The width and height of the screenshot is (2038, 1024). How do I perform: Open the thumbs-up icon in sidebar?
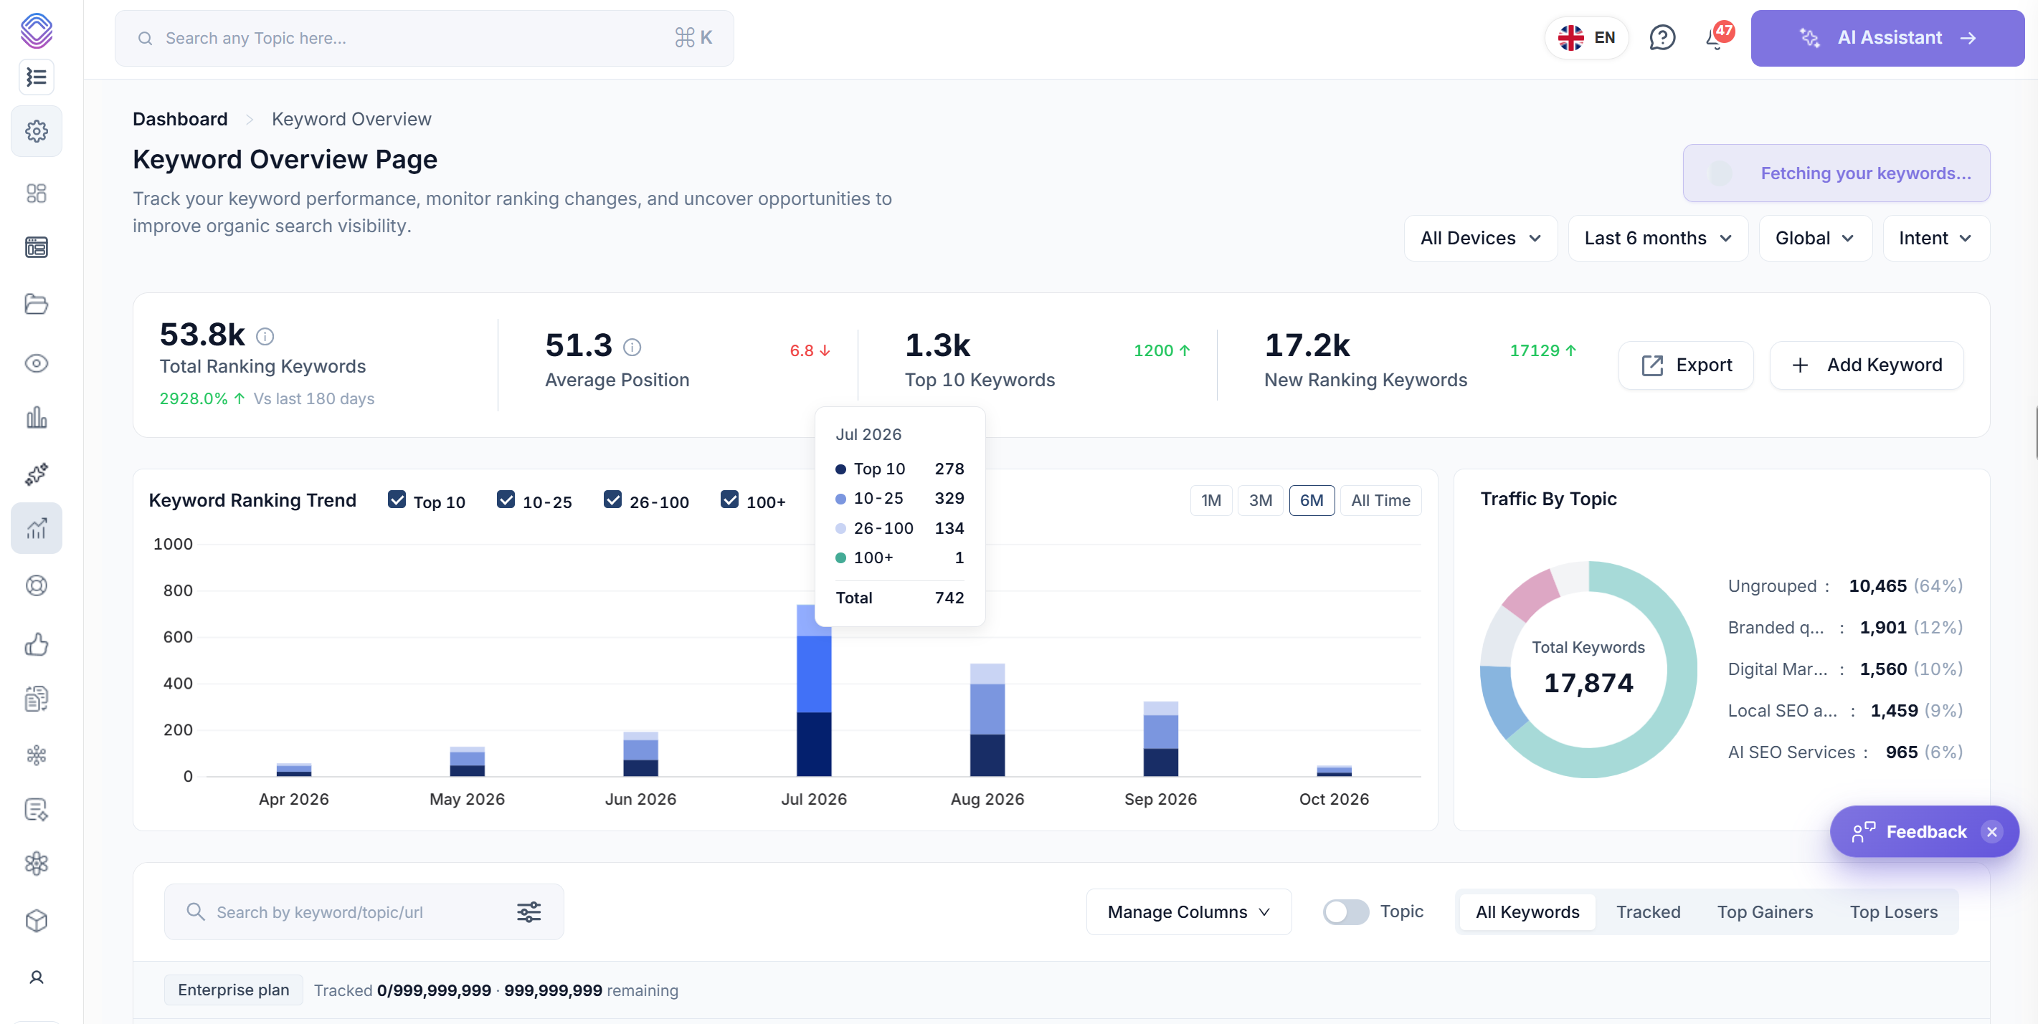[37, 643]
